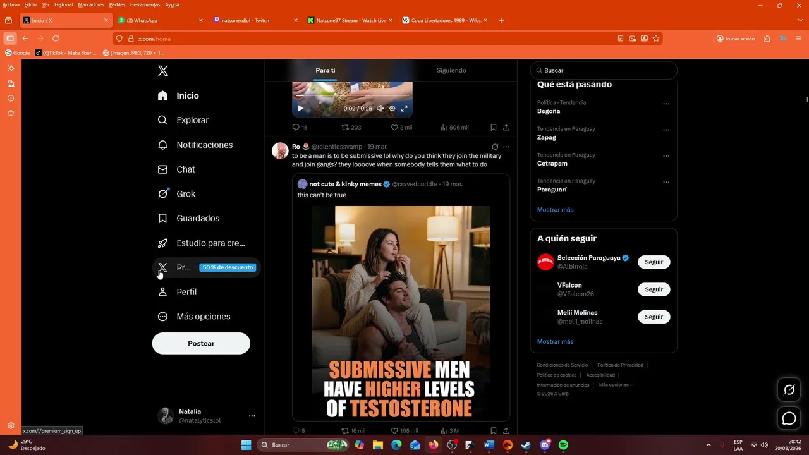Open the Marcadores menu

coord(91,4)
